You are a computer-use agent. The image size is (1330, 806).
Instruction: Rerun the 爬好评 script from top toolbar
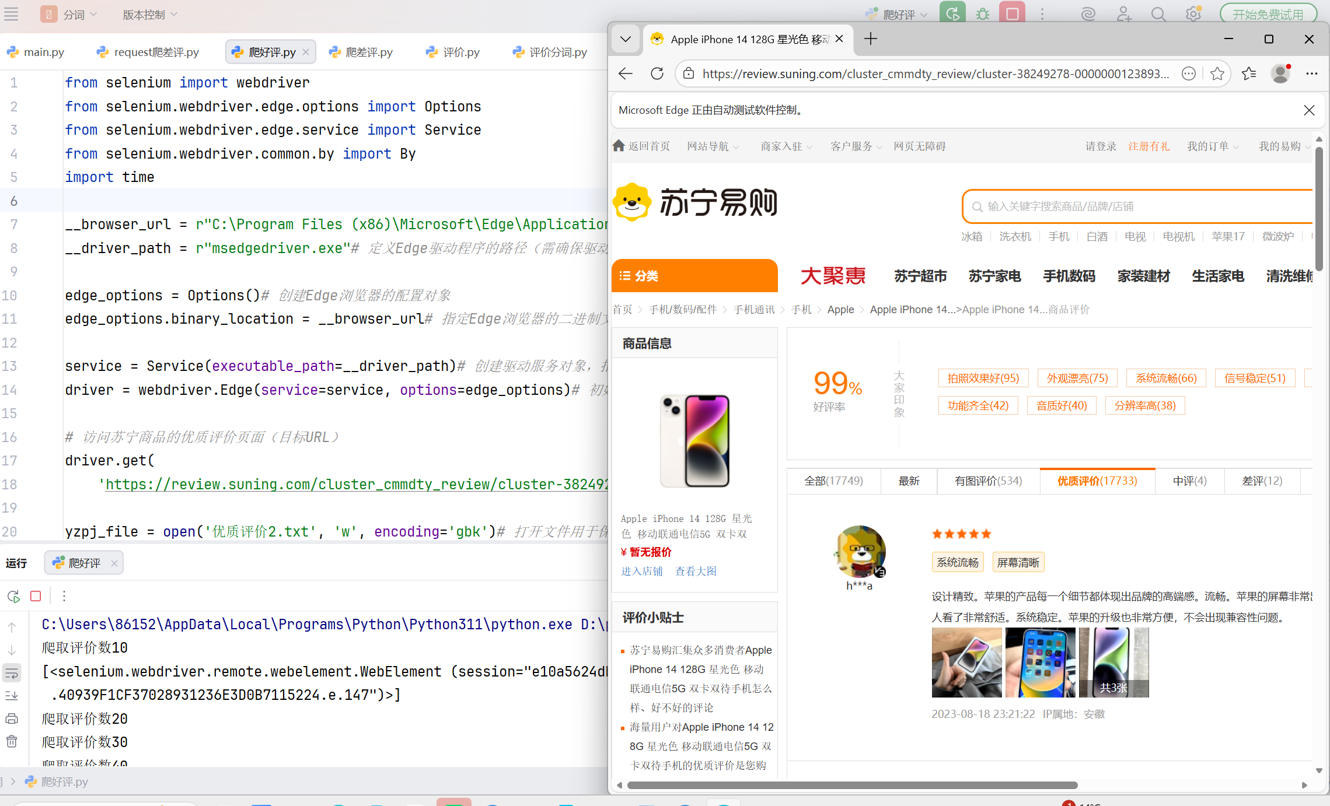(952, 14)
